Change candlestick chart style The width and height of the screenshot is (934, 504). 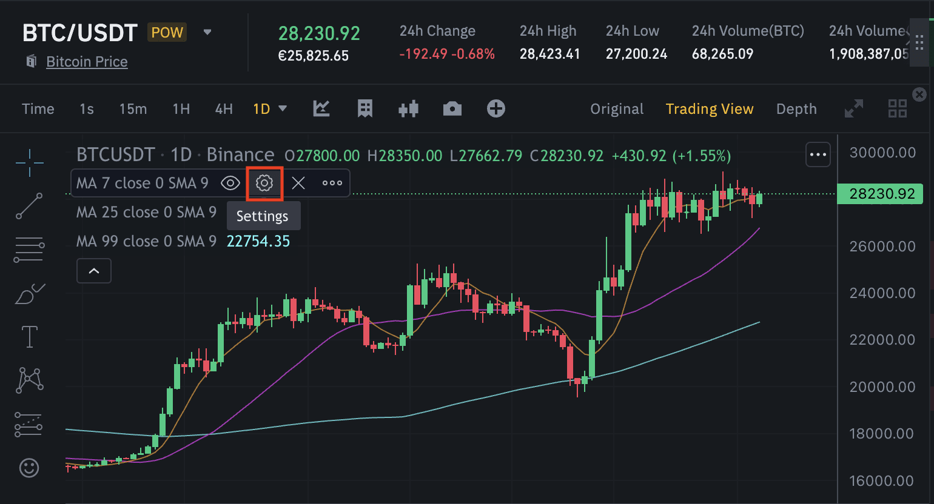(409, 109)
